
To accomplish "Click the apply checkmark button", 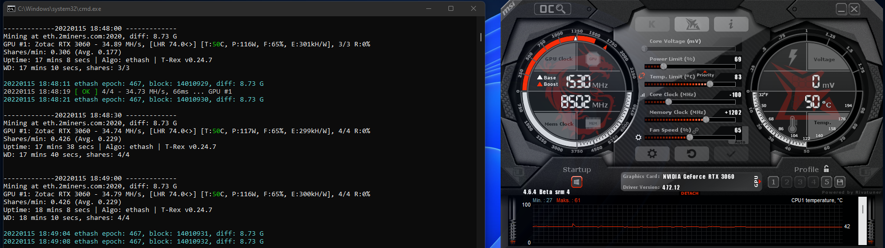I will [731, 154].
